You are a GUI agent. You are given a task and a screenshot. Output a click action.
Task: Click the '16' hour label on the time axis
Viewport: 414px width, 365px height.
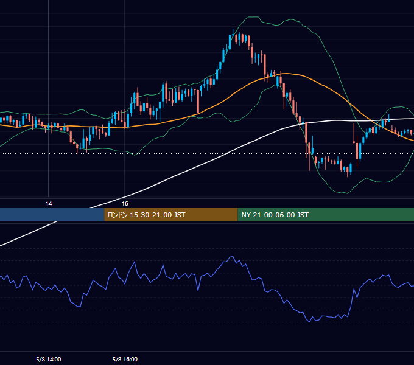point(125,204)
